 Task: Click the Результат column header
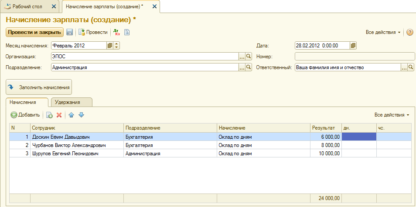[326, 128]
